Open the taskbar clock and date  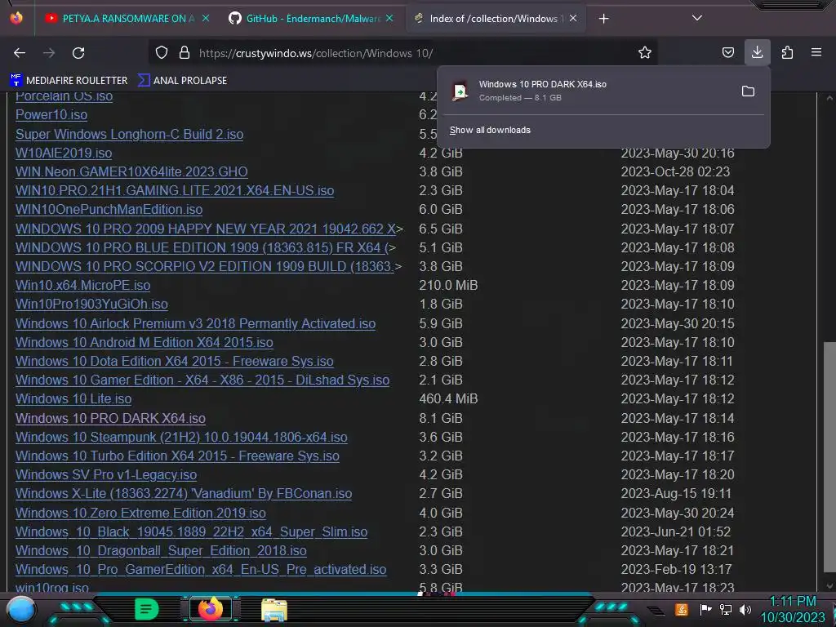coord(792,609)
